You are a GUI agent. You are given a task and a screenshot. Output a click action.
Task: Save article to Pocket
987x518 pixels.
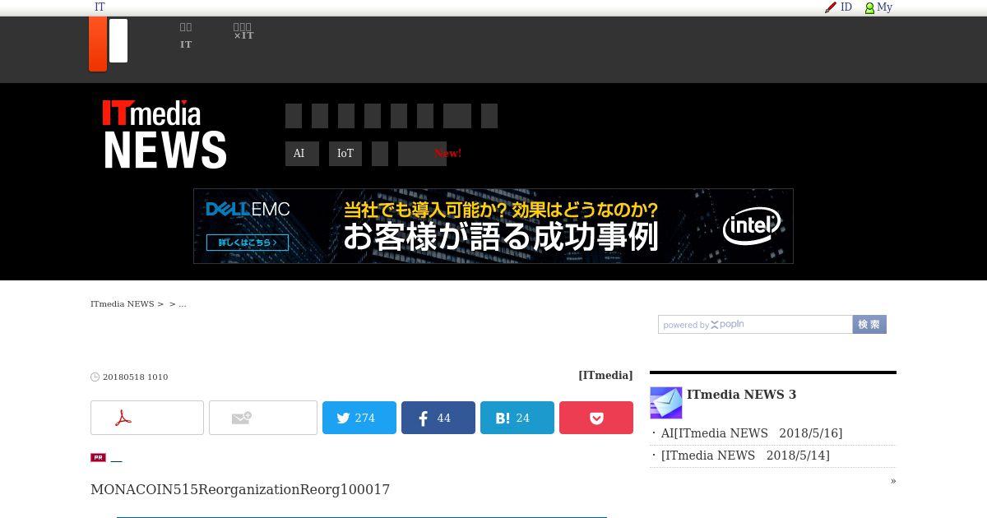[x=596, y=418]
